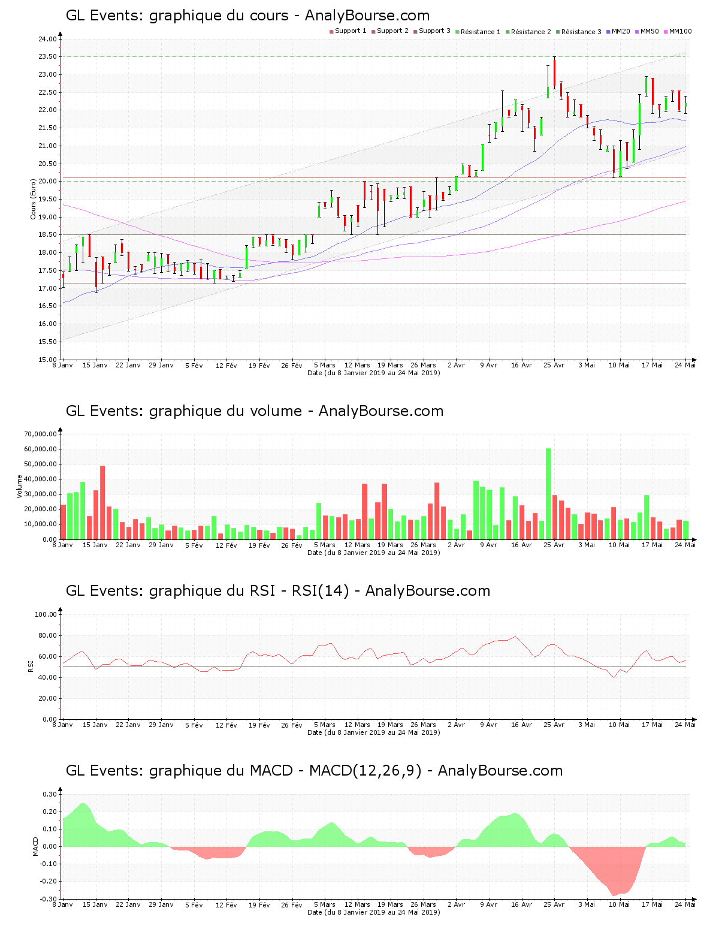Screen dimensions: 719x929
Task: Click '24 Mai' date on price chart
Action: click(x=685, y=365)
